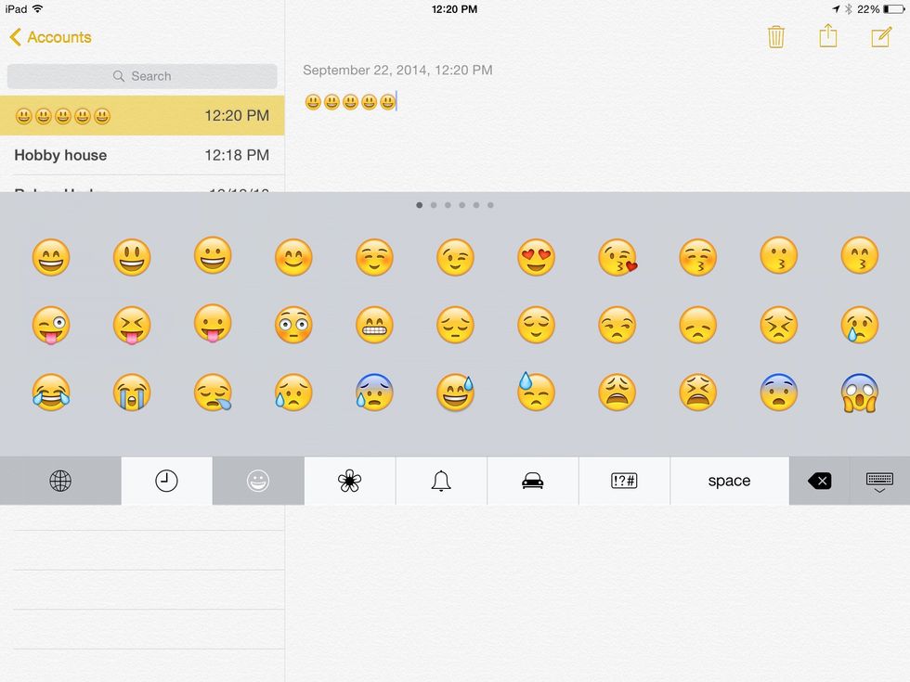Switch to the Symbols emoji category
The width and height of the screenshot is (910, 682).
click(x=624, y=481)
